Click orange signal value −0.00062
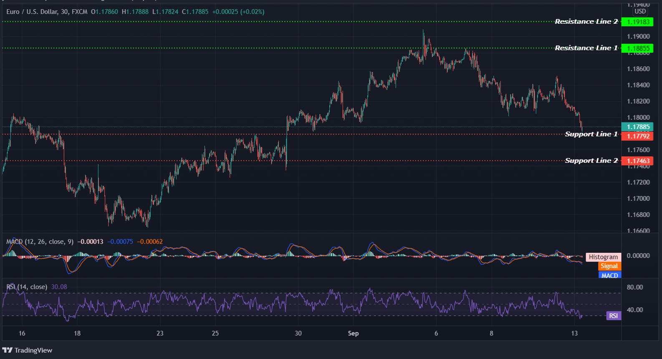The height and width of the screenshot is (359, 662). click(x=150, y=242)
